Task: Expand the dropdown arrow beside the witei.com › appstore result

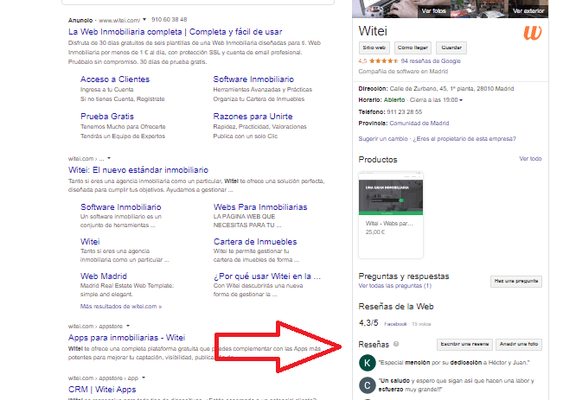Action: 128,326
